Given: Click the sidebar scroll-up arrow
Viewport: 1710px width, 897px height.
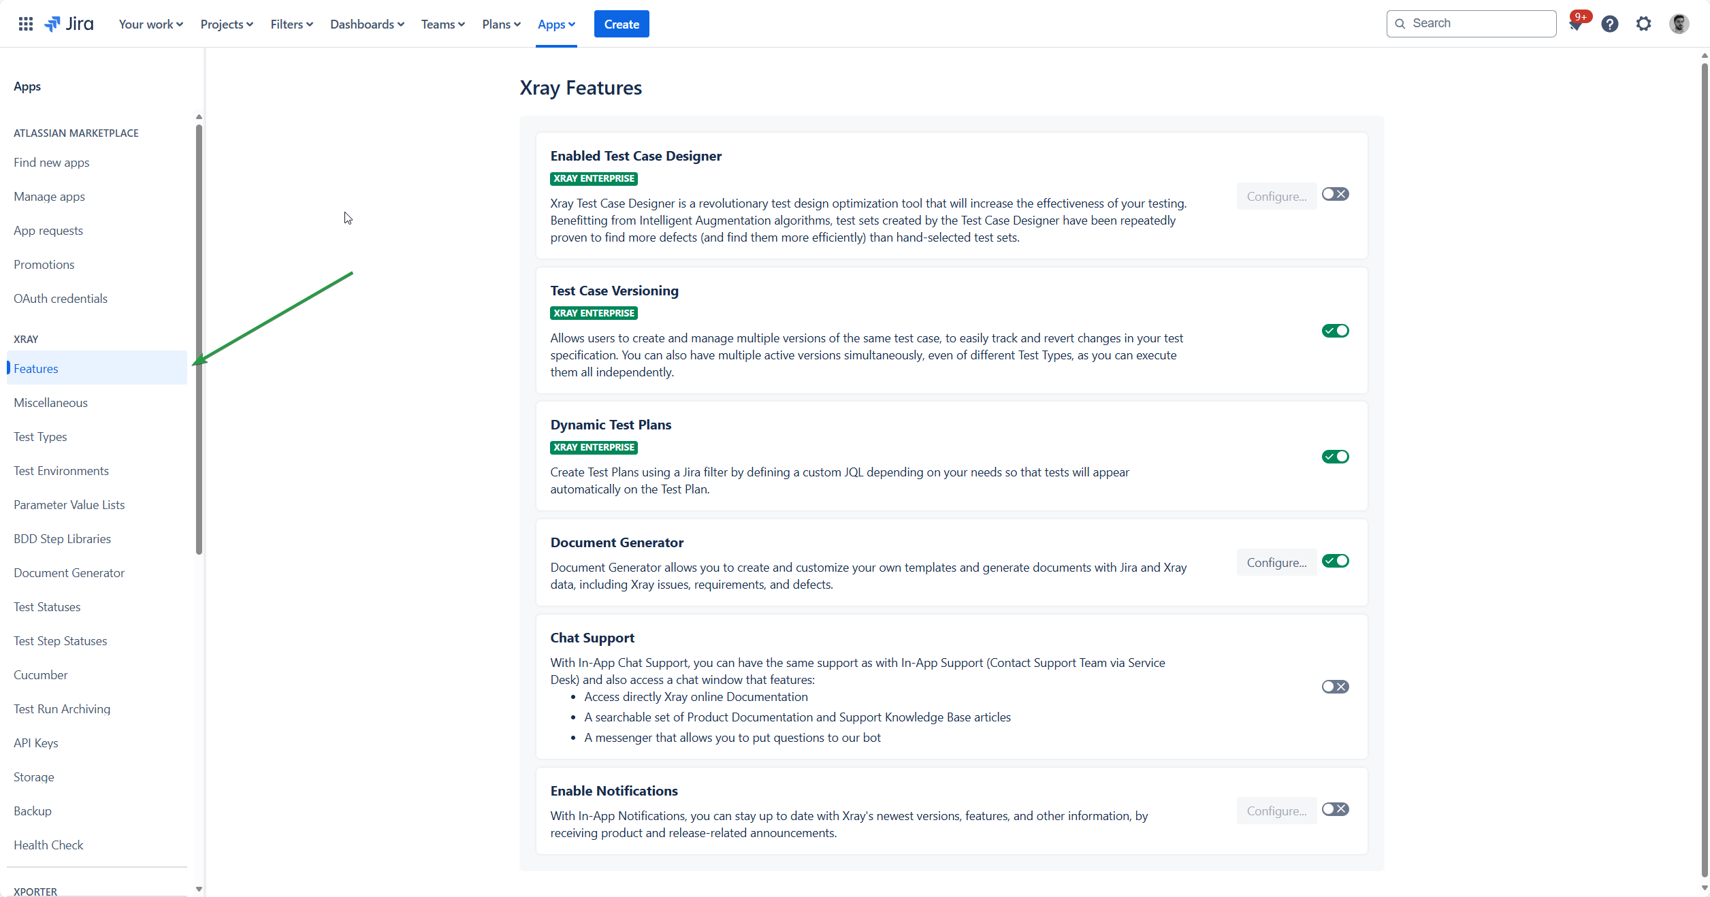Looking at the screenshot, I should (199, 117).
